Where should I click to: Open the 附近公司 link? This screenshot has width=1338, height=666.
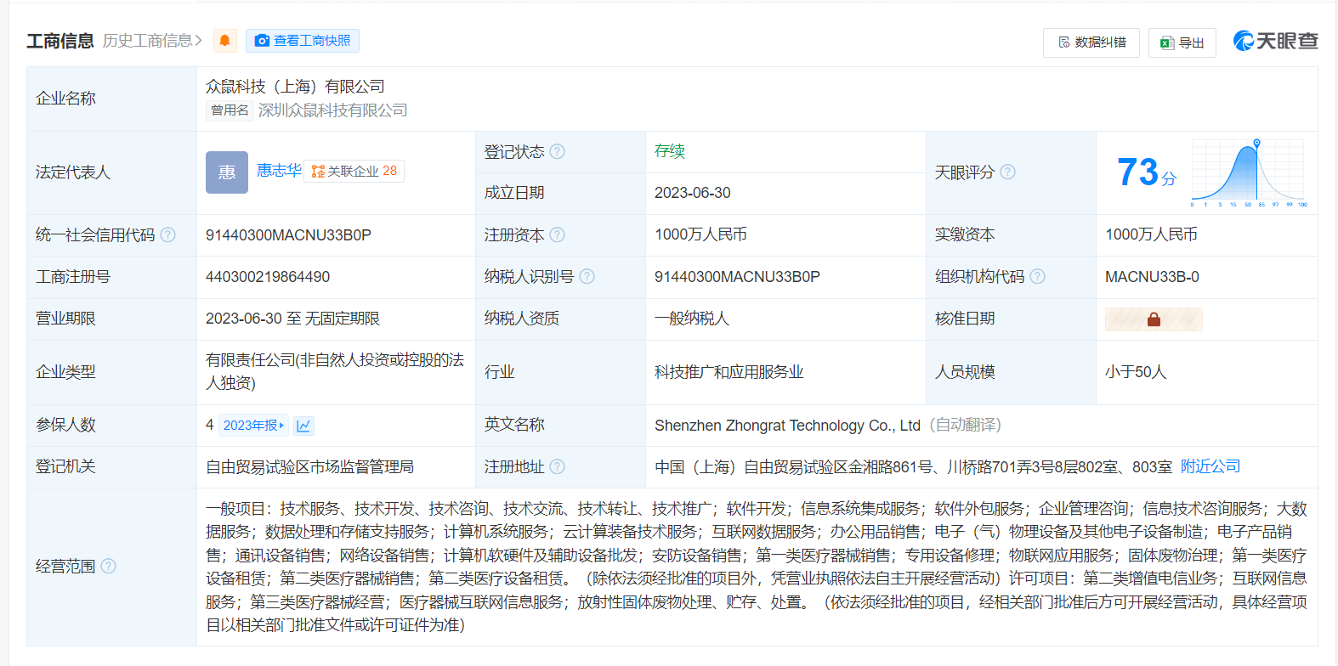tap(1210, 466)
